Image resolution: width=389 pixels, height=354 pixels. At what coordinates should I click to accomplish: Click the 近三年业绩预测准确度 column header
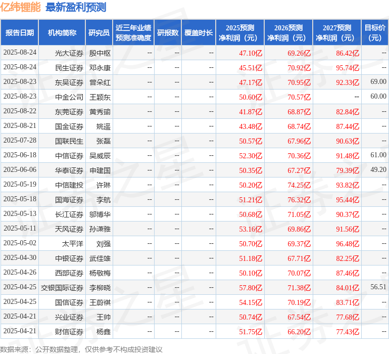pyautogui.click(x=133, y=32)
